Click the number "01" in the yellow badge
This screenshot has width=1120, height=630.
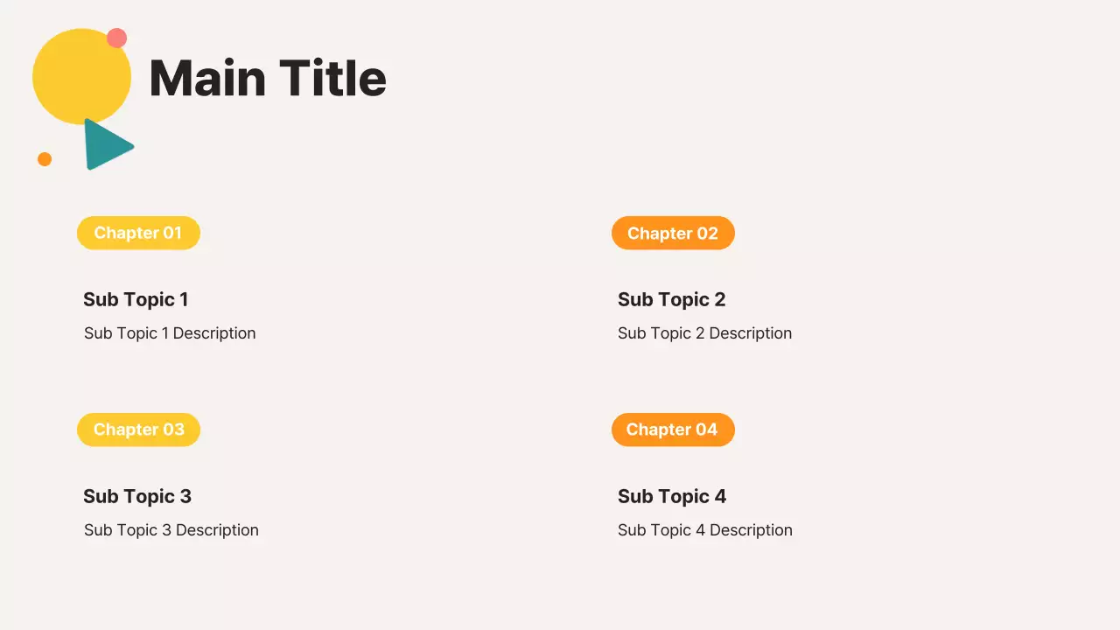(172, 233)
